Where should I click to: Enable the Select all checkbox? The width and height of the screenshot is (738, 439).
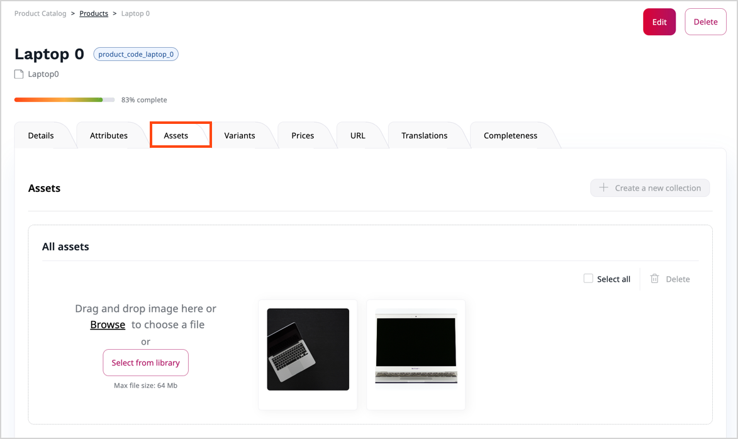coord(588,278)
